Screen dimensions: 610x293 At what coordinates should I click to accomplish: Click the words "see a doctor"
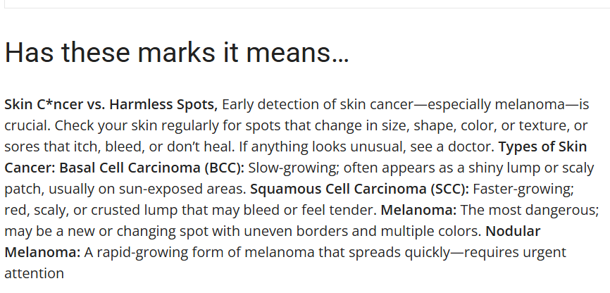pyautogui.click(x=454, y=147)
